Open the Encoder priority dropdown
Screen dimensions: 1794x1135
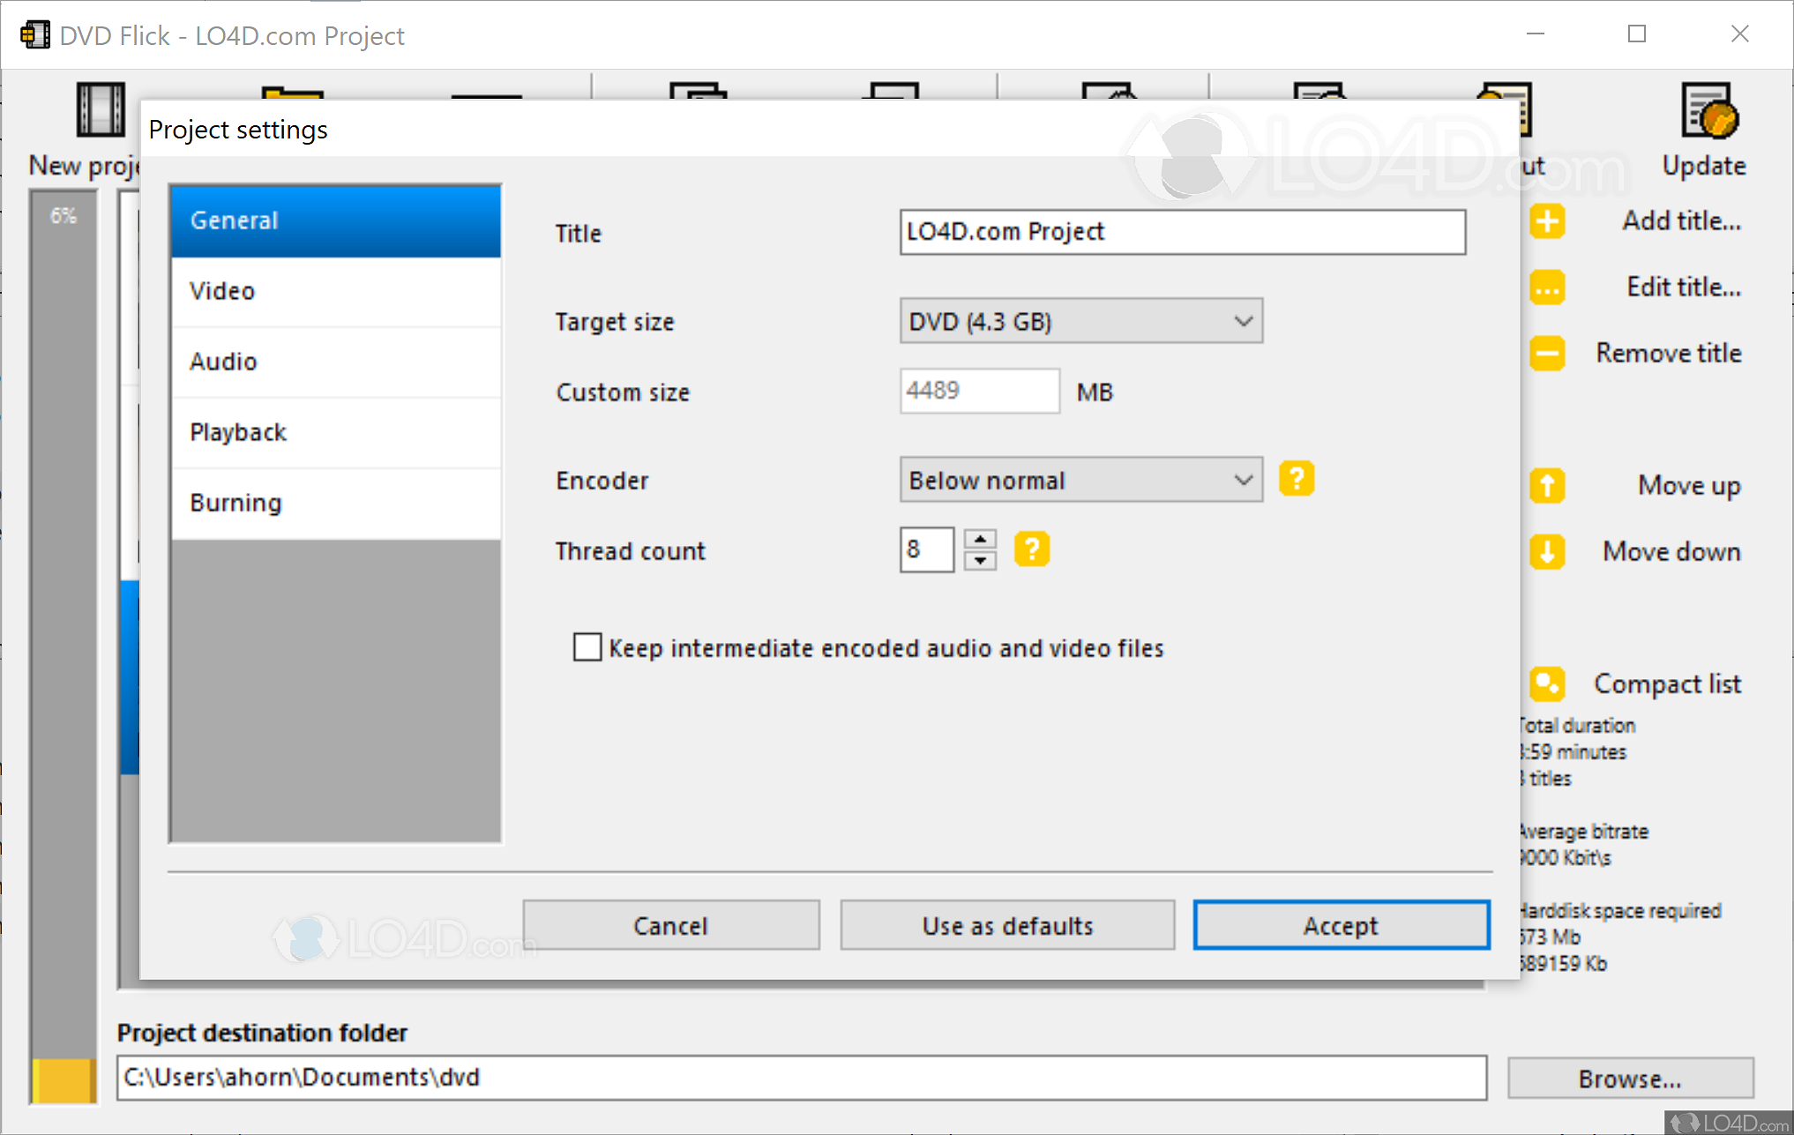(1081, 480)
